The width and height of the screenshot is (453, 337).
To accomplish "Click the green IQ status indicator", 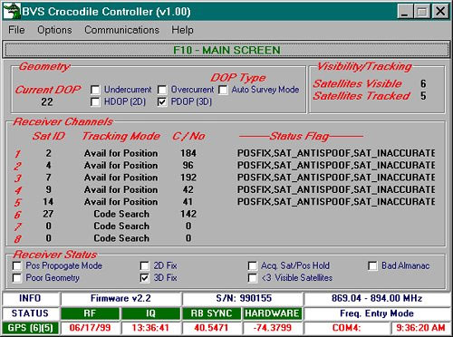I will 150,313.
